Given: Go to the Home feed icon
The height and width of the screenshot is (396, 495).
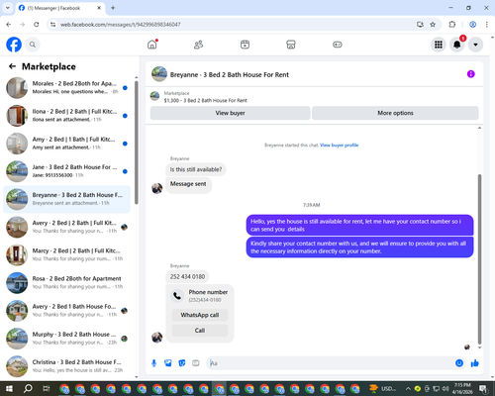Looking at the screenshot, I should click(152, 45).
